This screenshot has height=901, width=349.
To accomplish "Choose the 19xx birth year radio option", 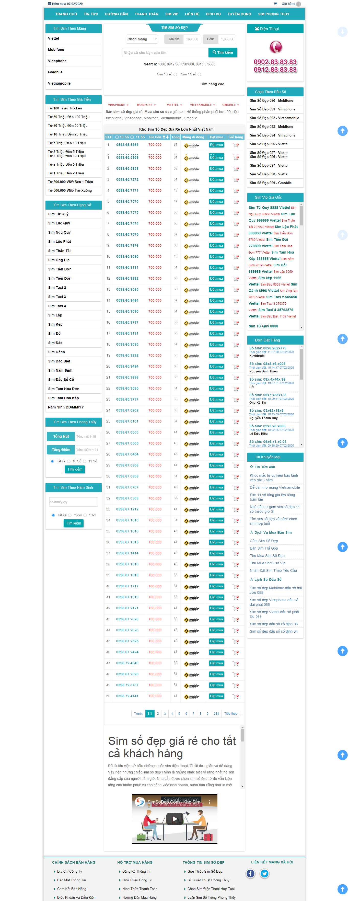I will tap(85, 515).
